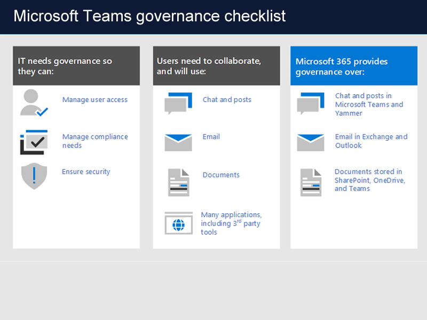Click the chat icon beside Teams and Yammer

pos(310,103)
